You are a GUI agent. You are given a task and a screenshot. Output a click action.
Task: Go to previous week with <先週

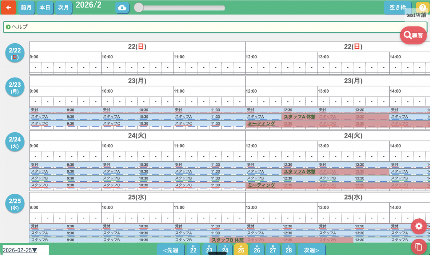(170, 250)
